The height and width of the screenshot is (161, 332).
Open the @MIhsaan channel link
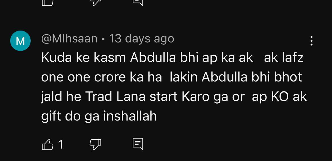point(69,39)
